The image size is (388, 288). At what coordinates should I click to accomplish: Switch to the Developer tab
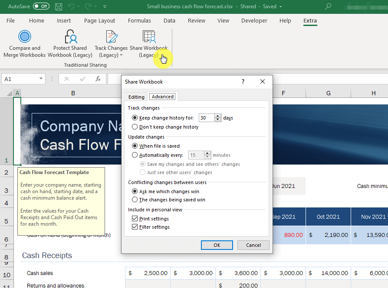(254, 21)
